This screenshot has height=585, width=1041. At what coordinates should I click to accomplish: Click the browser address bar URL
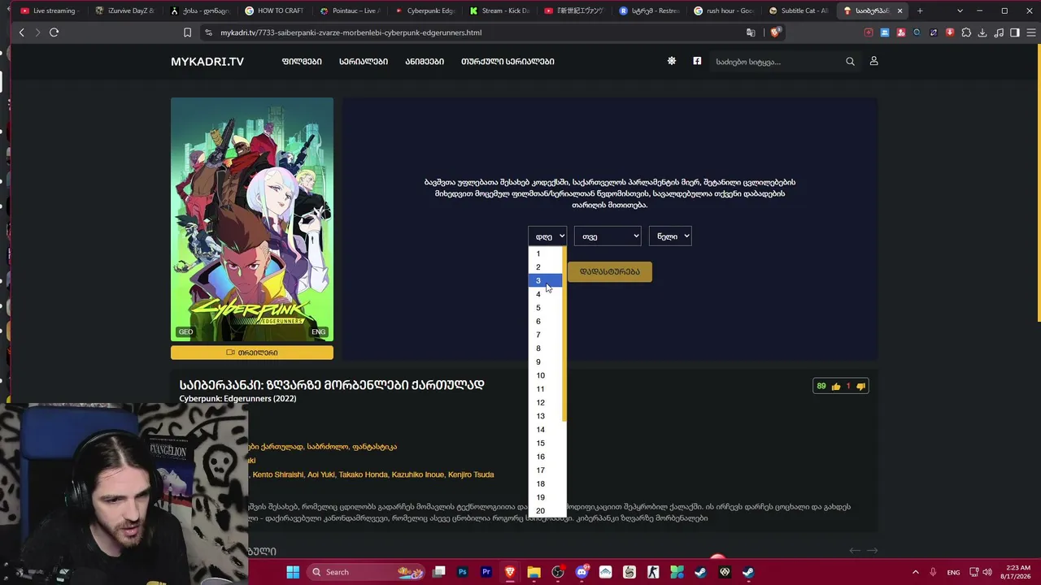[351, 32]
